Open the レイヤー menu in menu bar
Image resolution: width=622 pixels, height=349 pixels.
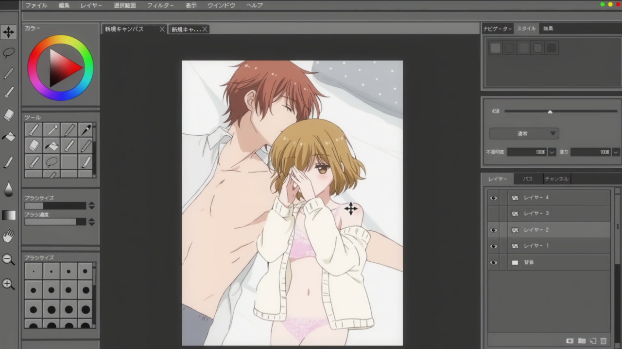click(x=91, y=5)
